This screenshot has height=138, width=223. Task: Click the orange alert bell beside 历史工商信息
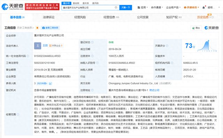(37, 28)
